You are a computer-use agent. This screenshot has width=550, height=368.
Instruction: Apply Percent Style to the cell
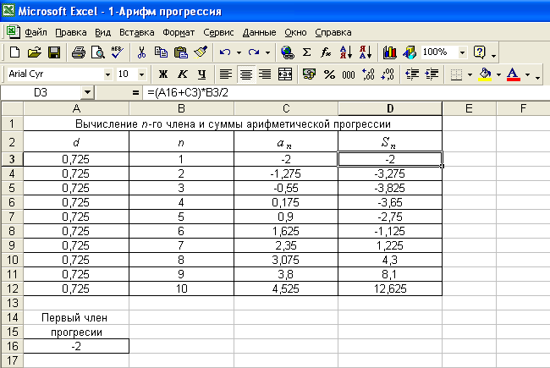(x=327, y=74)
